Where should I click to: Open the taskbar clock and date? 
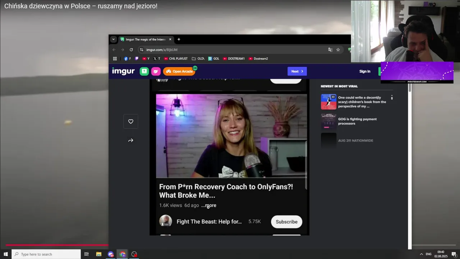441,254
